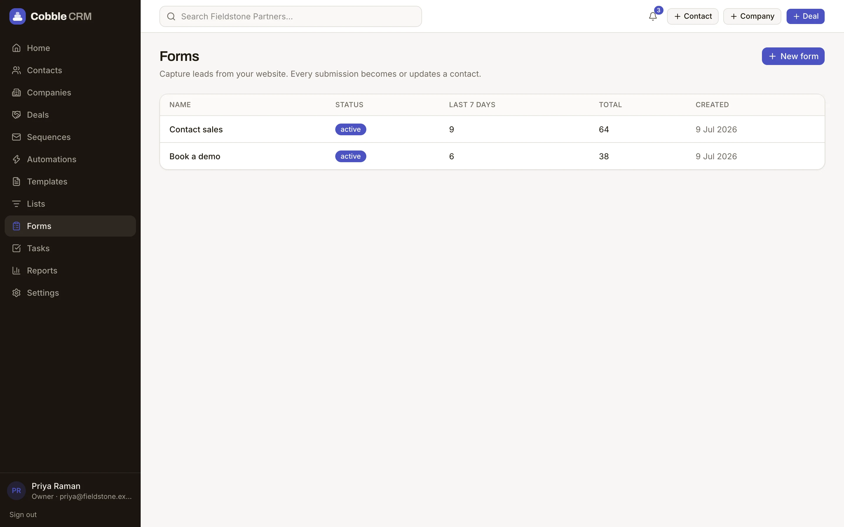Click Priya Raman profile name
844x527 pixels.
(x=56, y=486)
